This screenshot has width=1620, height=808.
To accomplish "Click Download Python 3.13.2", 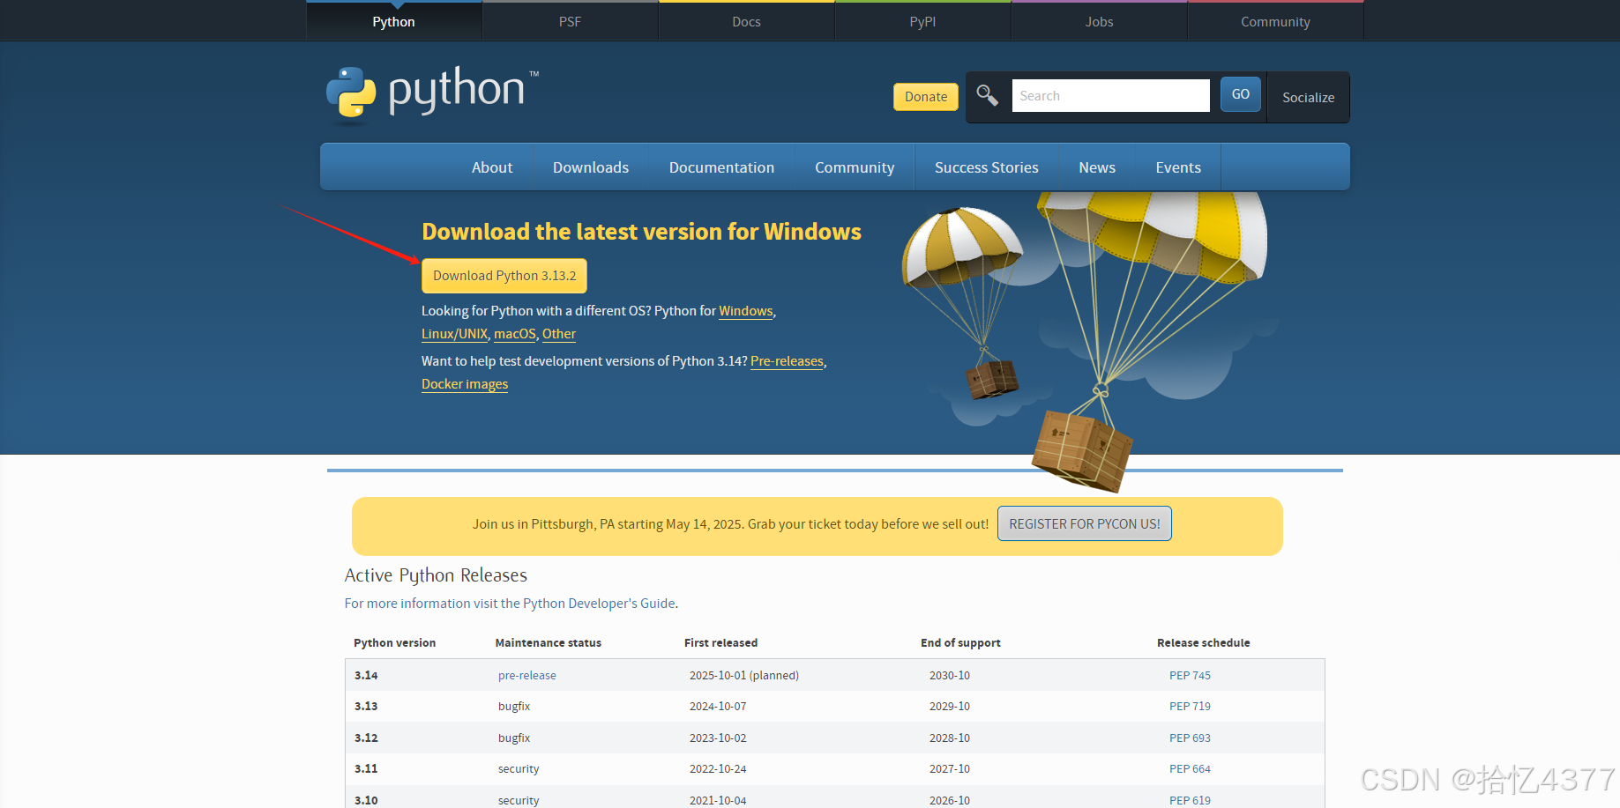I will (504, 275).
